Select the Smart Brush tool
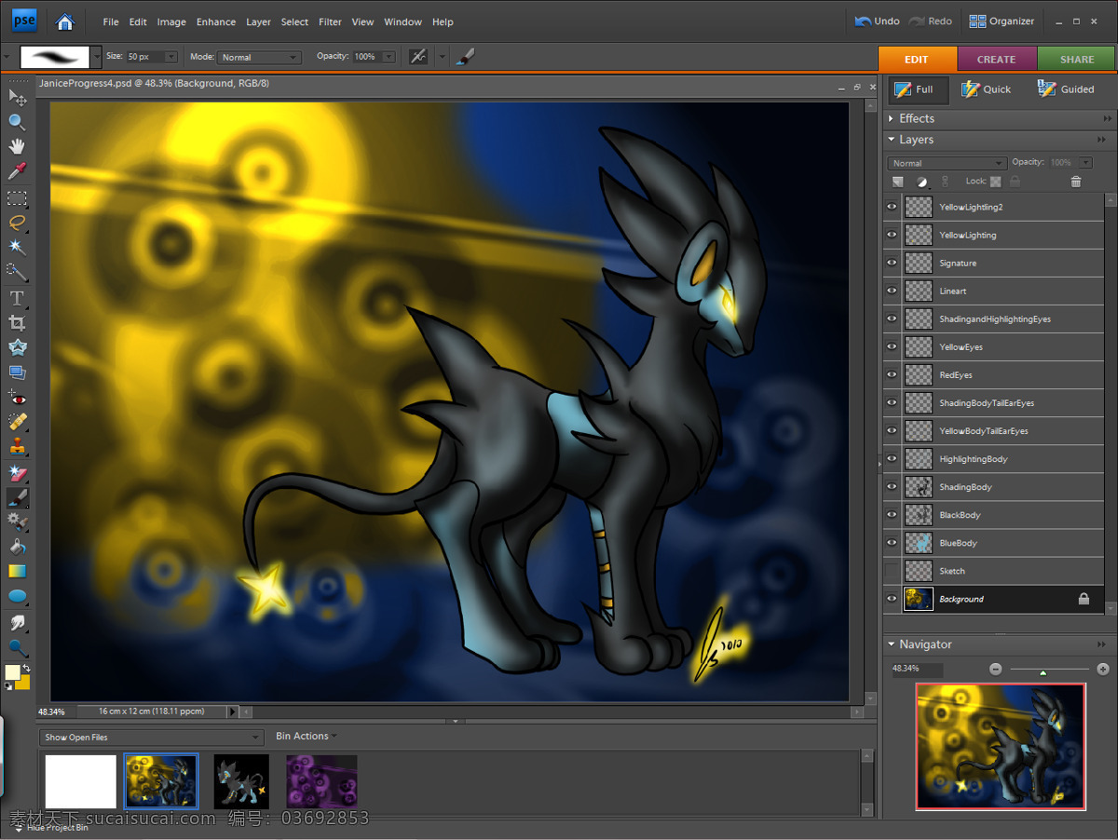 (17, 522)
